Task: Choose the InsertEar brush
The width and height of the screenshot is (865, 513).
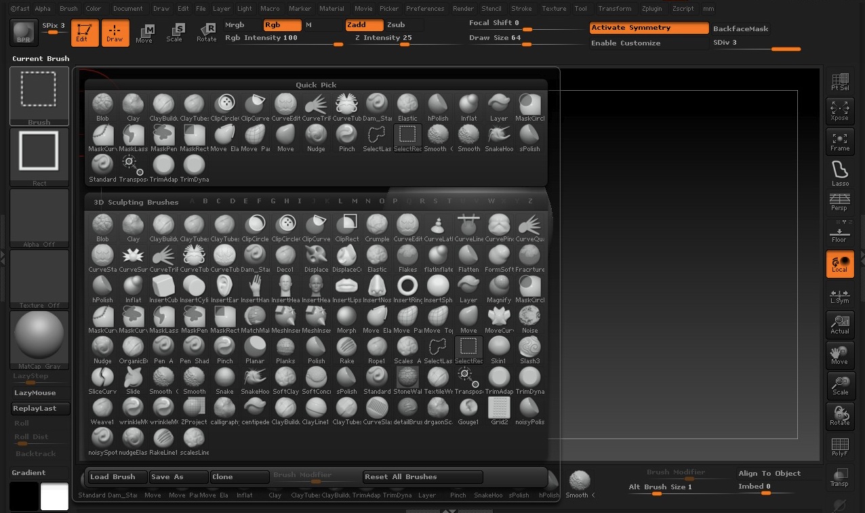Action: (x=224, y=289)
